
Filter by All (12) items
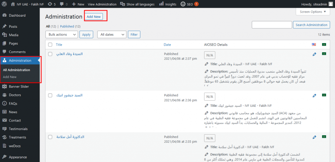(51, 26)
